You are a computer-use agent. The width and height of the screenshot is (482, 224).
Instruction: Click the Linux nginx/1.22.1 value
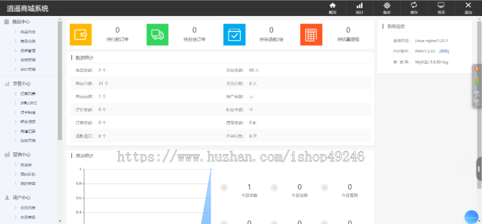point(431,41)
